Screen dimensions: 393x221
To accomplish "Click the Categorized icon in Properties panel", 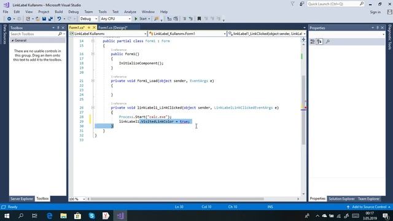I will coord(313,42).
